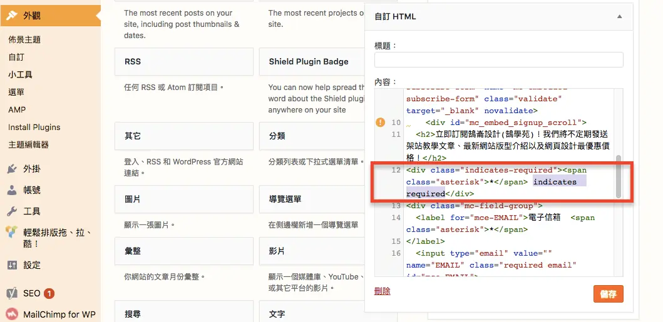The height and width of the screenshot is (322, 663).
Task: Select the 導覽選單 widget
Action: pyautogui.click(x=312, y=199)
